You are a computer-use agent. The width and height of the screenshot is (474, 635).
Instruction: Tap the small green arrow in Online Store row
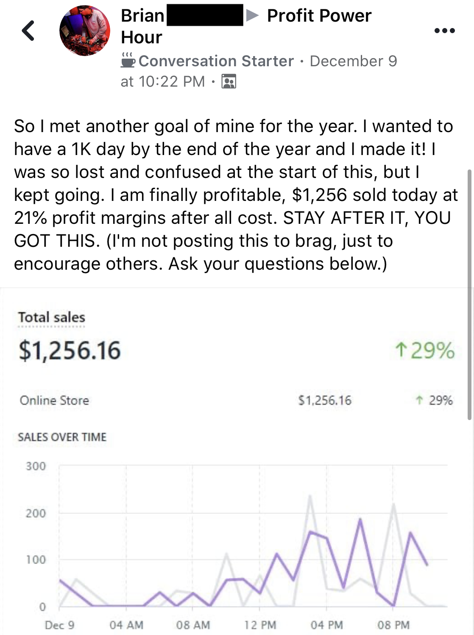pyautogui.click(x=419, y=400)
